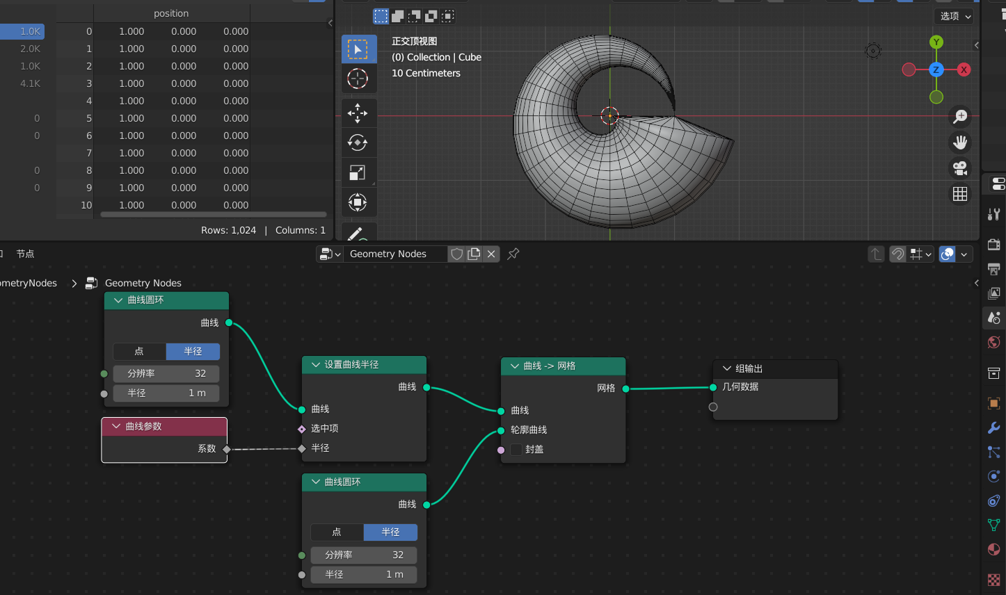The width and height of the screenshot is (1006, 595).
Task: Set selection mode to new selection
Action: (x=381, y=16)
